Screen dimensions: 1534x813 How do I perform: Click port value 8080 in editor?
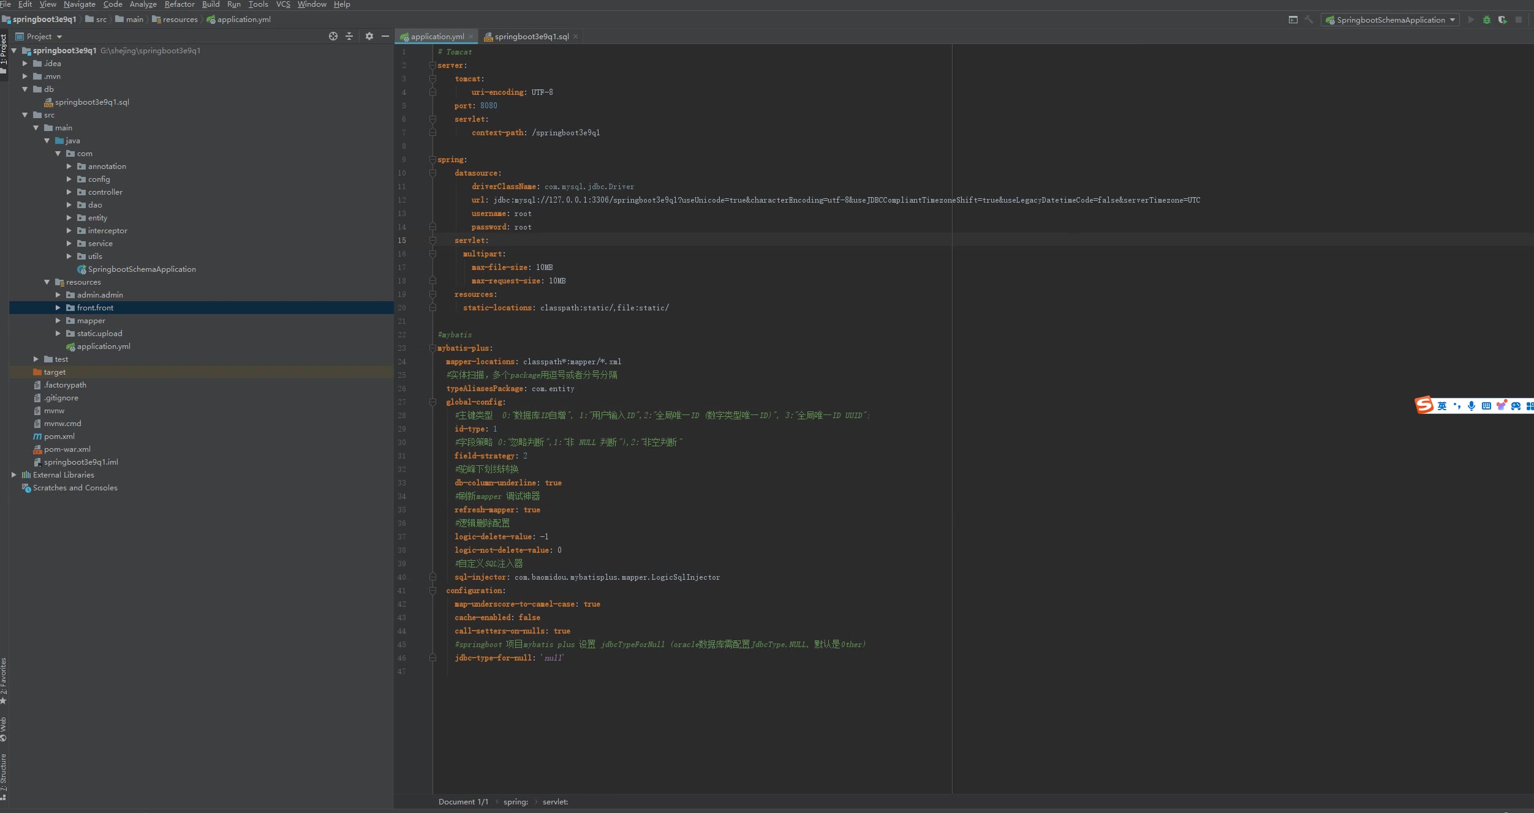[488, 106]
